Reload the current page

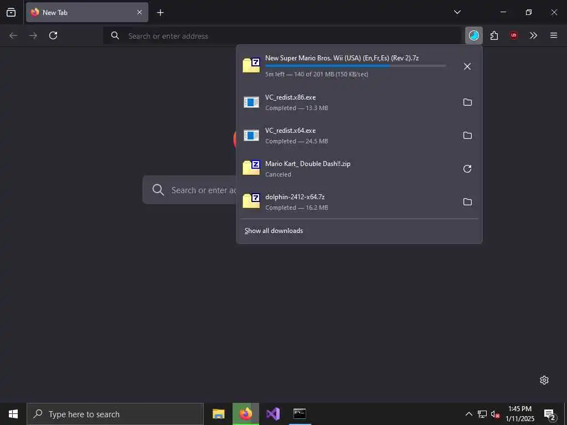[53, 35]
